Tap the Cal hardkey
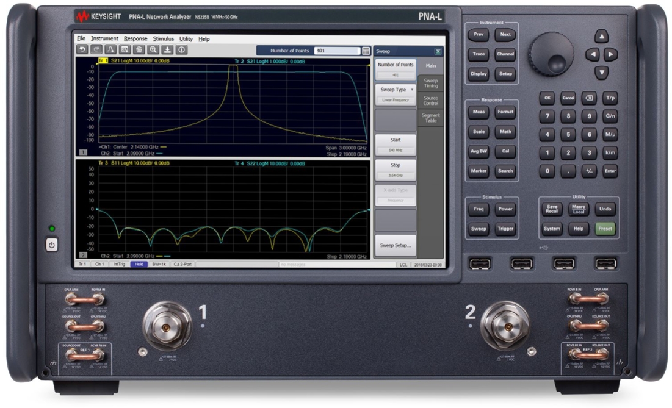This screenshot has width=672, height=408. click(505, 151)
